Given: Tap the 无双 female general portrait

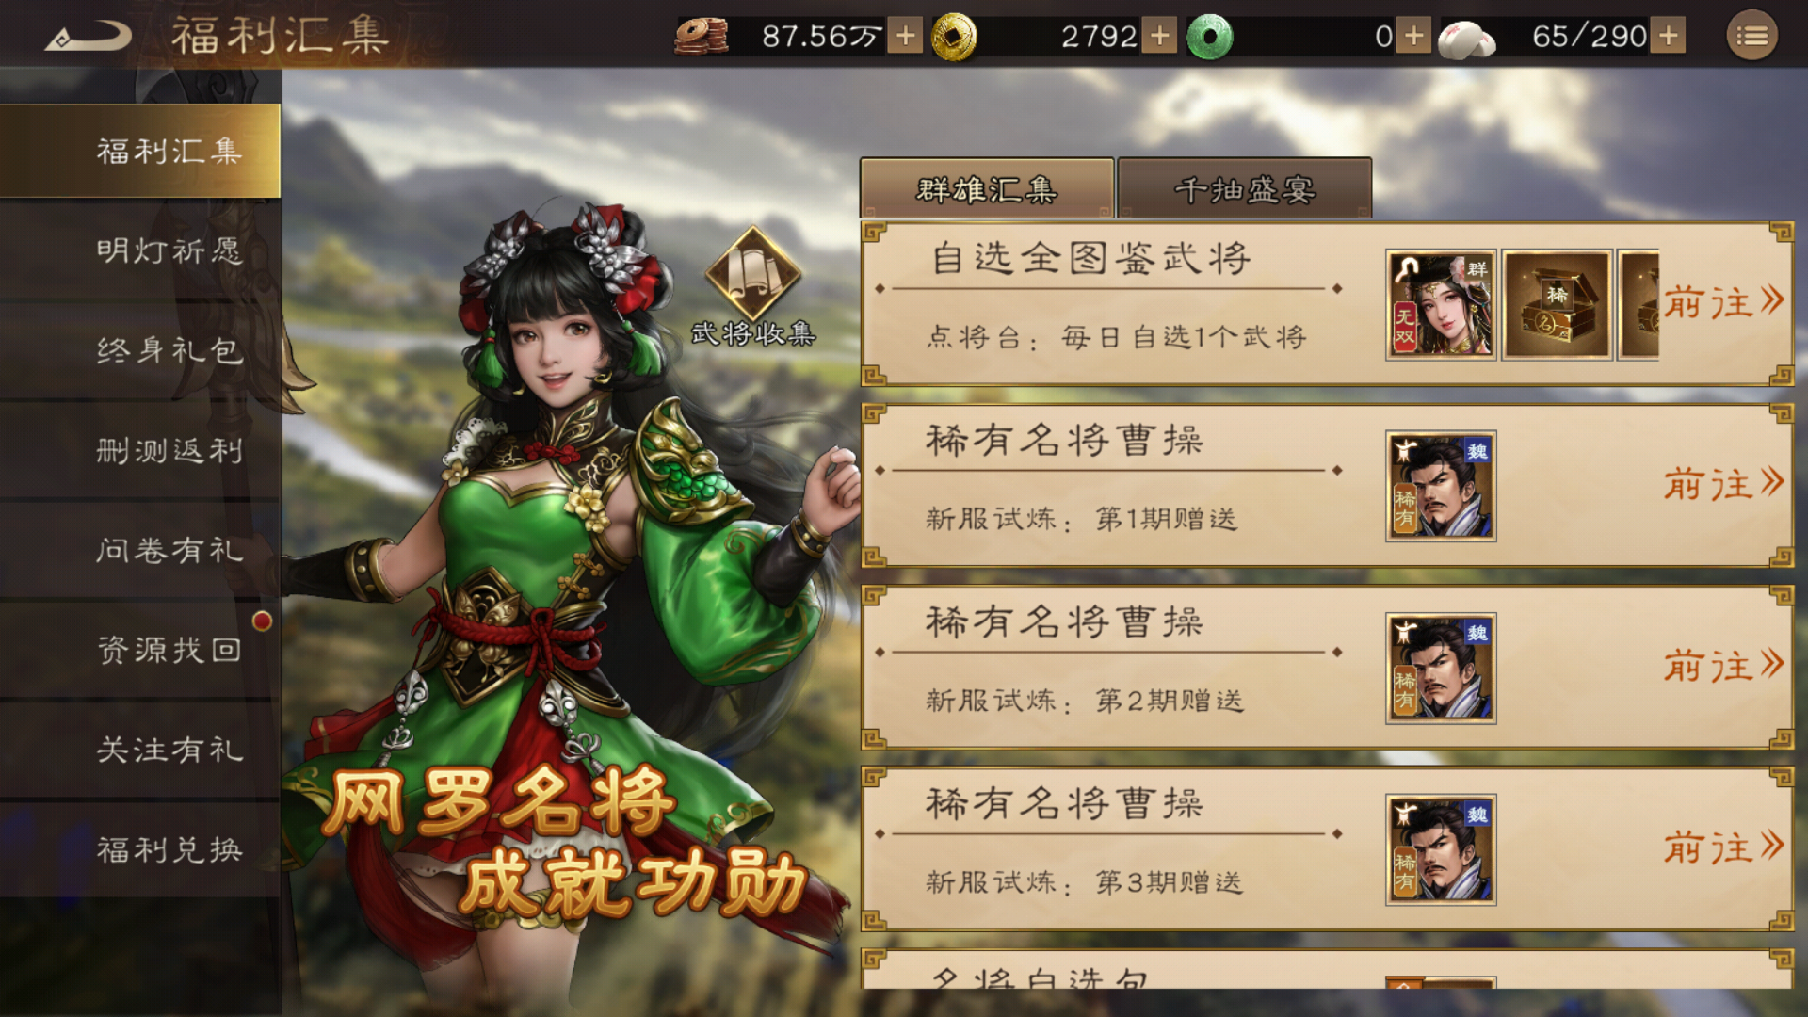Looking at the screenshot, I should 1441,305.
